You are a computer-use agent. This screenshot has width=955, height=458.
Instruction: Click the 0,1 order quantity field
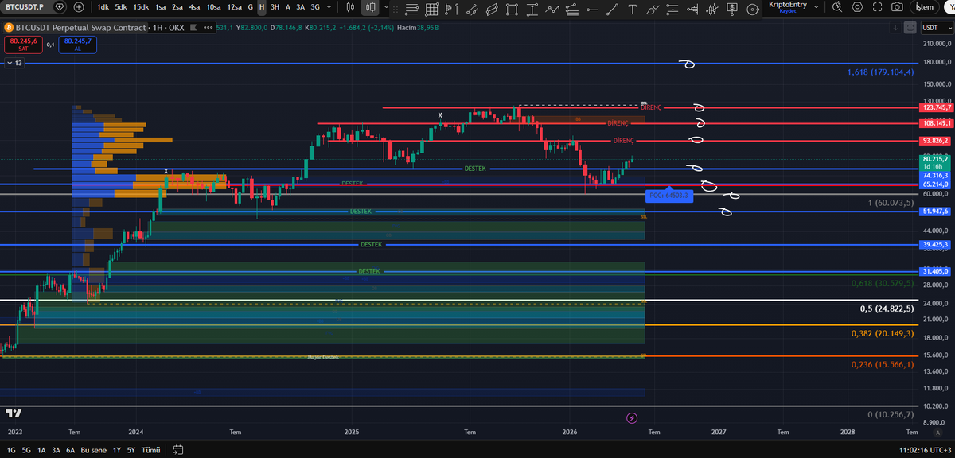(x=51, y=45)
